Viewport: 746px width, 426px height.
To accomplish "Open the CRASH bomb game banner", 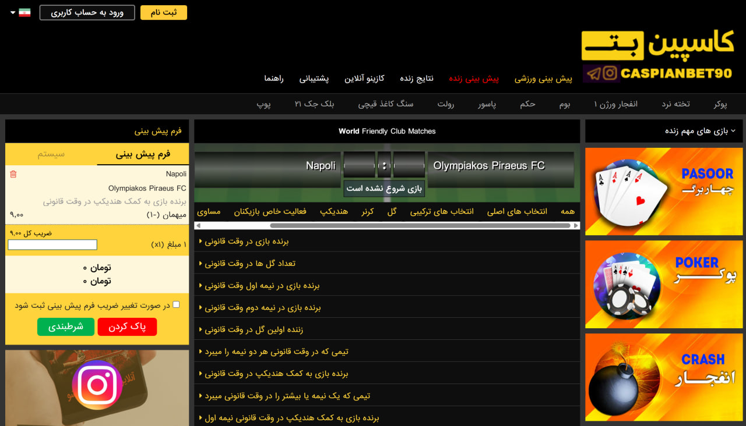I will [663, 377].
